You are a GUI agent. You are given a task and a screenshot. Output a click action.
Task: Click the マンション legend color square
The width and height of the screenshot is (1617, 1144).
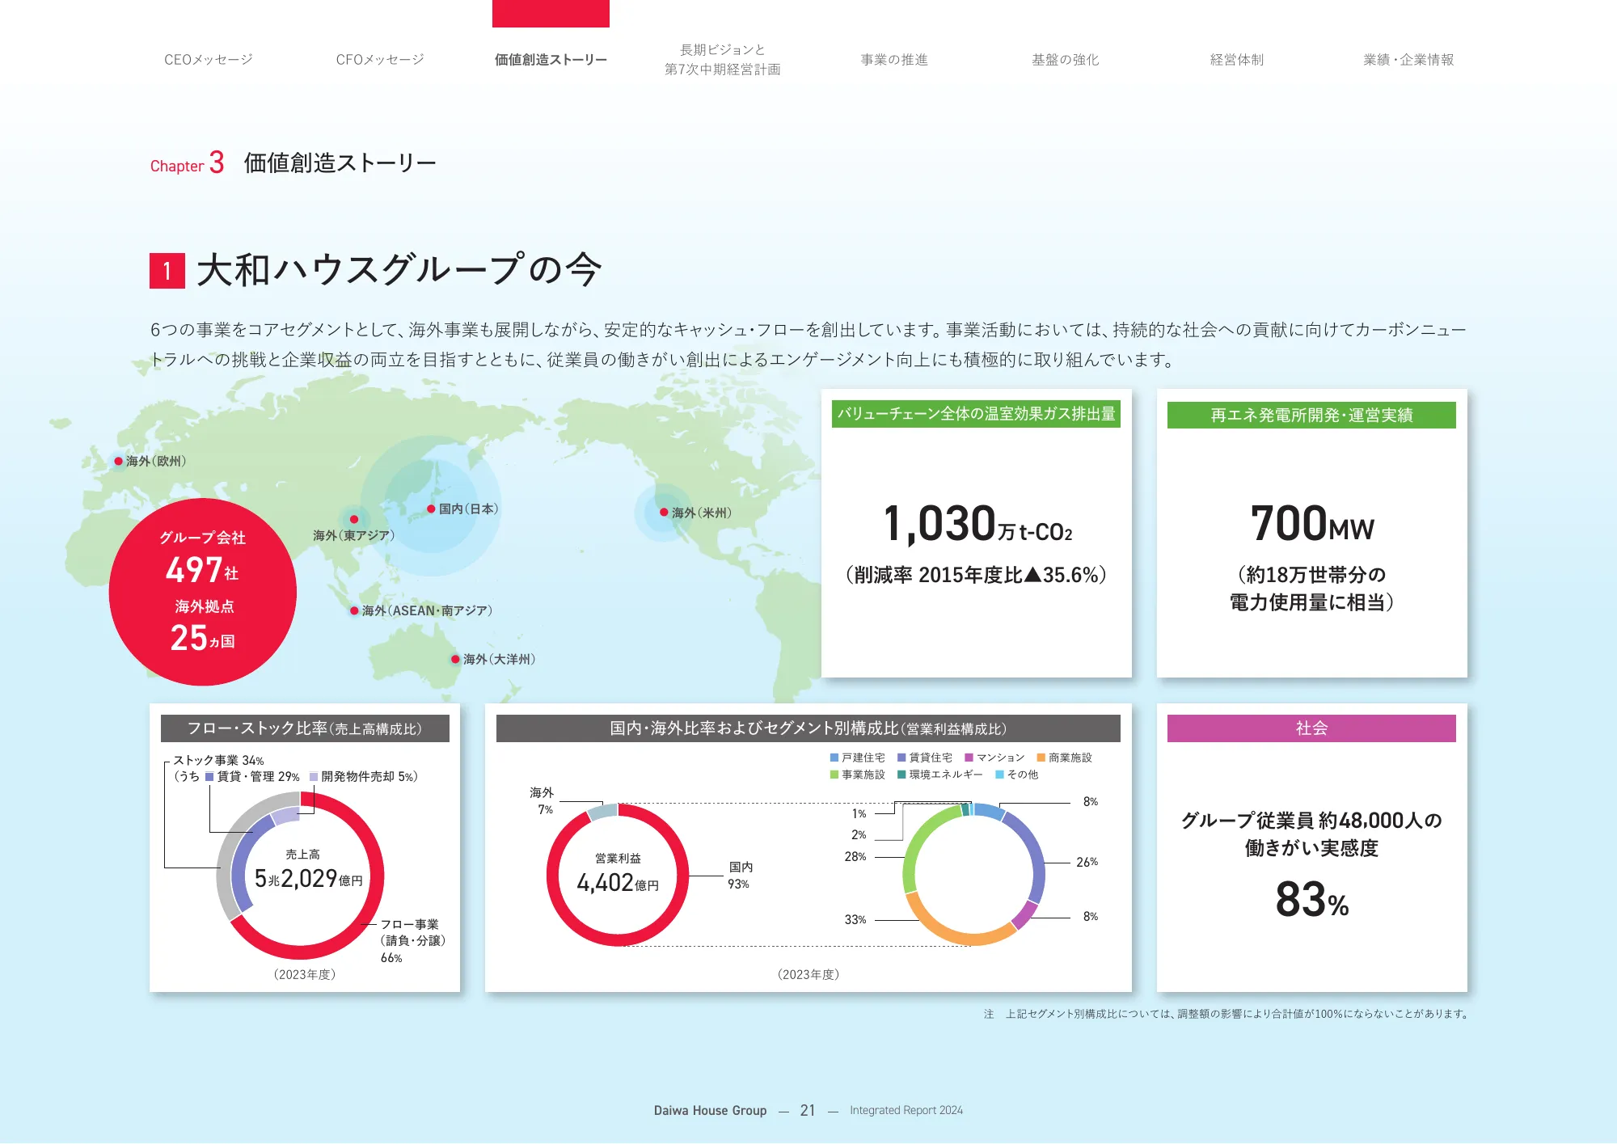pyautogui.click(x=969, y=758)
